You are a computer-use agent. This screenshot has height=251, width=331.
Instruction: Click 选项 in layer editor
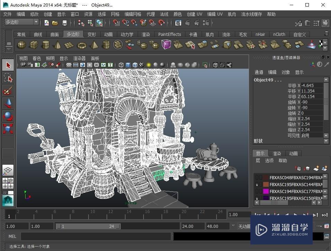click(269, 161)
